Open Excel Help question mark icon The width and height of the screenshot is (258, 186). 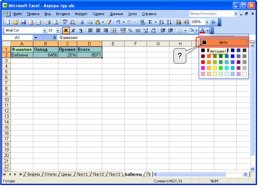pyautogui.click(x=213, y=22)
